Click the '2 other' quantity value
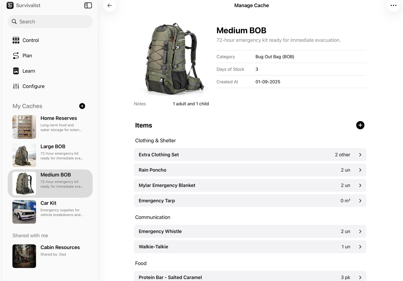The width and height of the screenshot is (403, 281). (x=343, y=155)
